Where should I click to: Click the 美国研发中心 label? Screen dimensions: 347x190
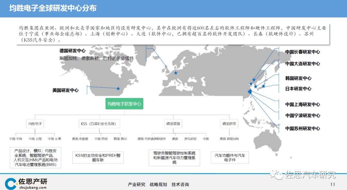[x=65, y=90]
